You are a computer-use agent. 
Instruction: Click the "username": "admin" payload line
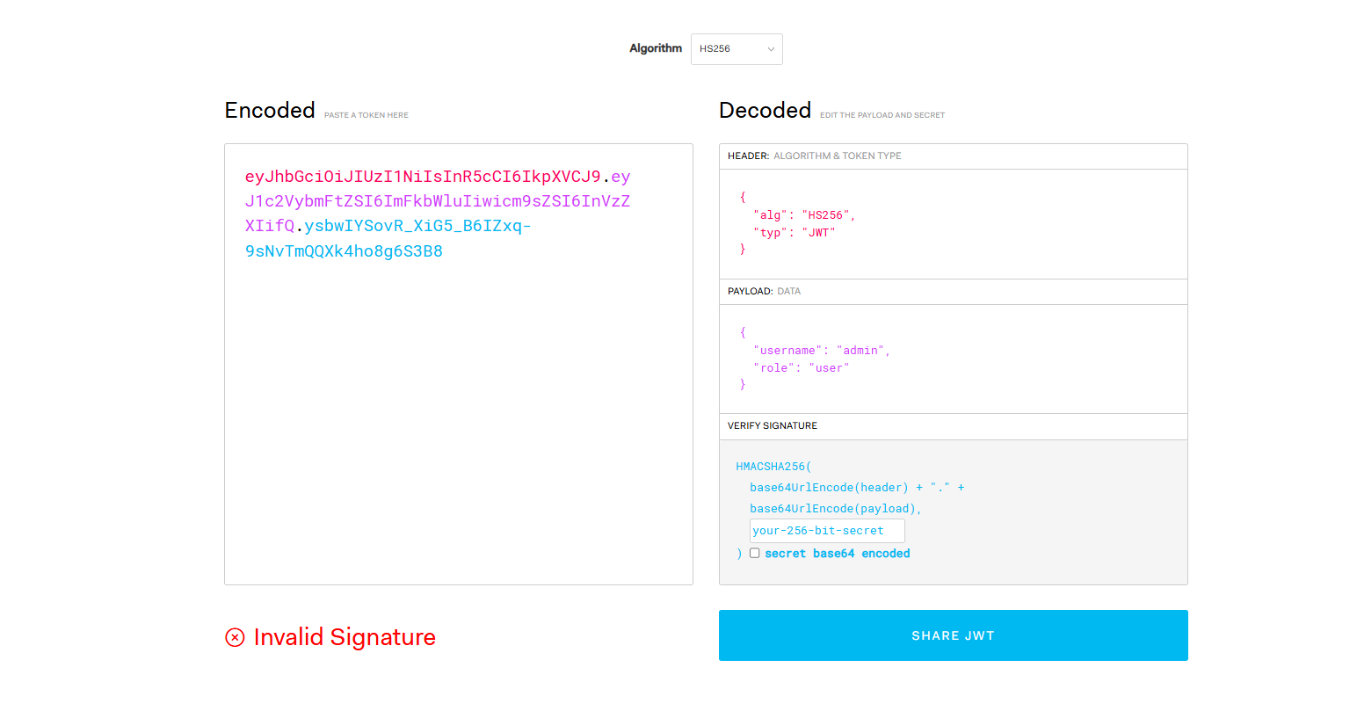pos(822,351)
